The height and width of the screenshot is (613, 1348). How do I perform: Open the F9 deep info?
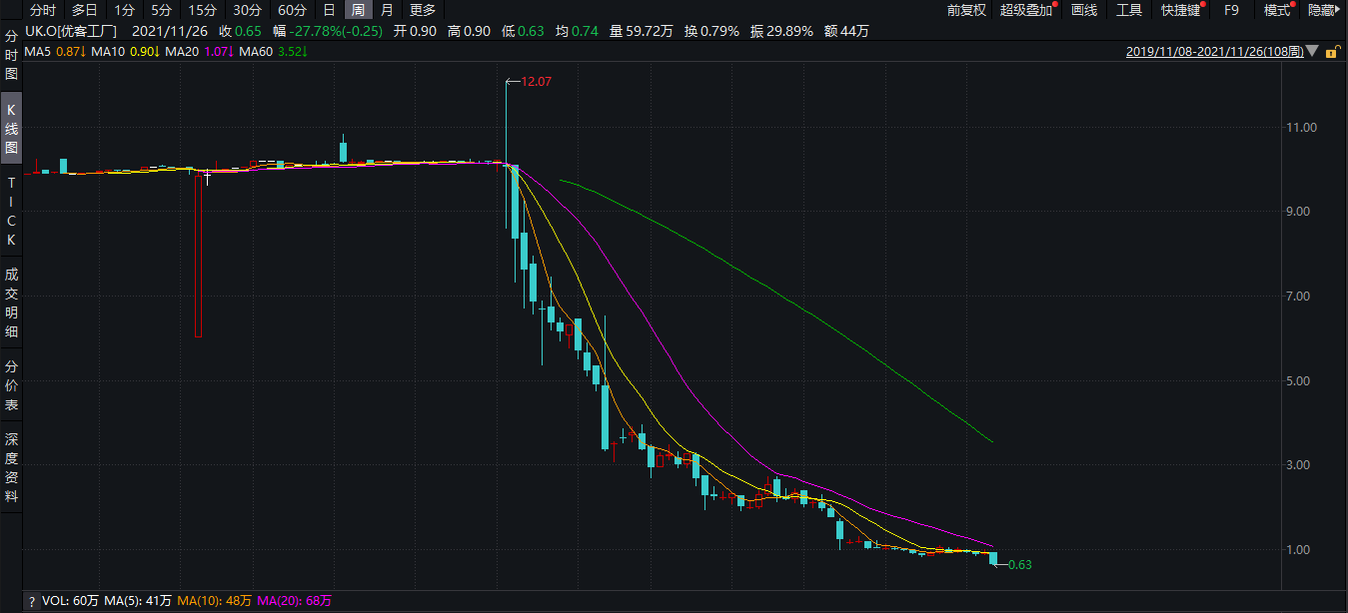click(x=1231, y=10)
